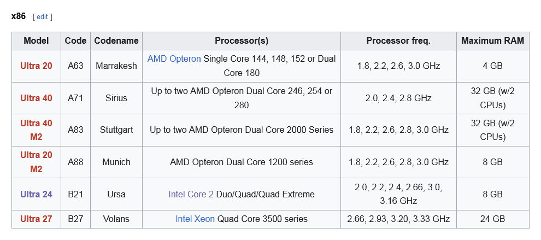Open the Ultra 20 M2 link

(36, 162)
